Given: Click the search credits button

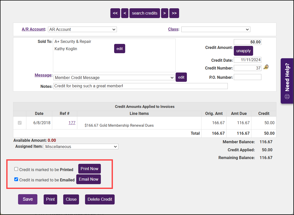Looking at the screenshot, I should coord(144,13).
